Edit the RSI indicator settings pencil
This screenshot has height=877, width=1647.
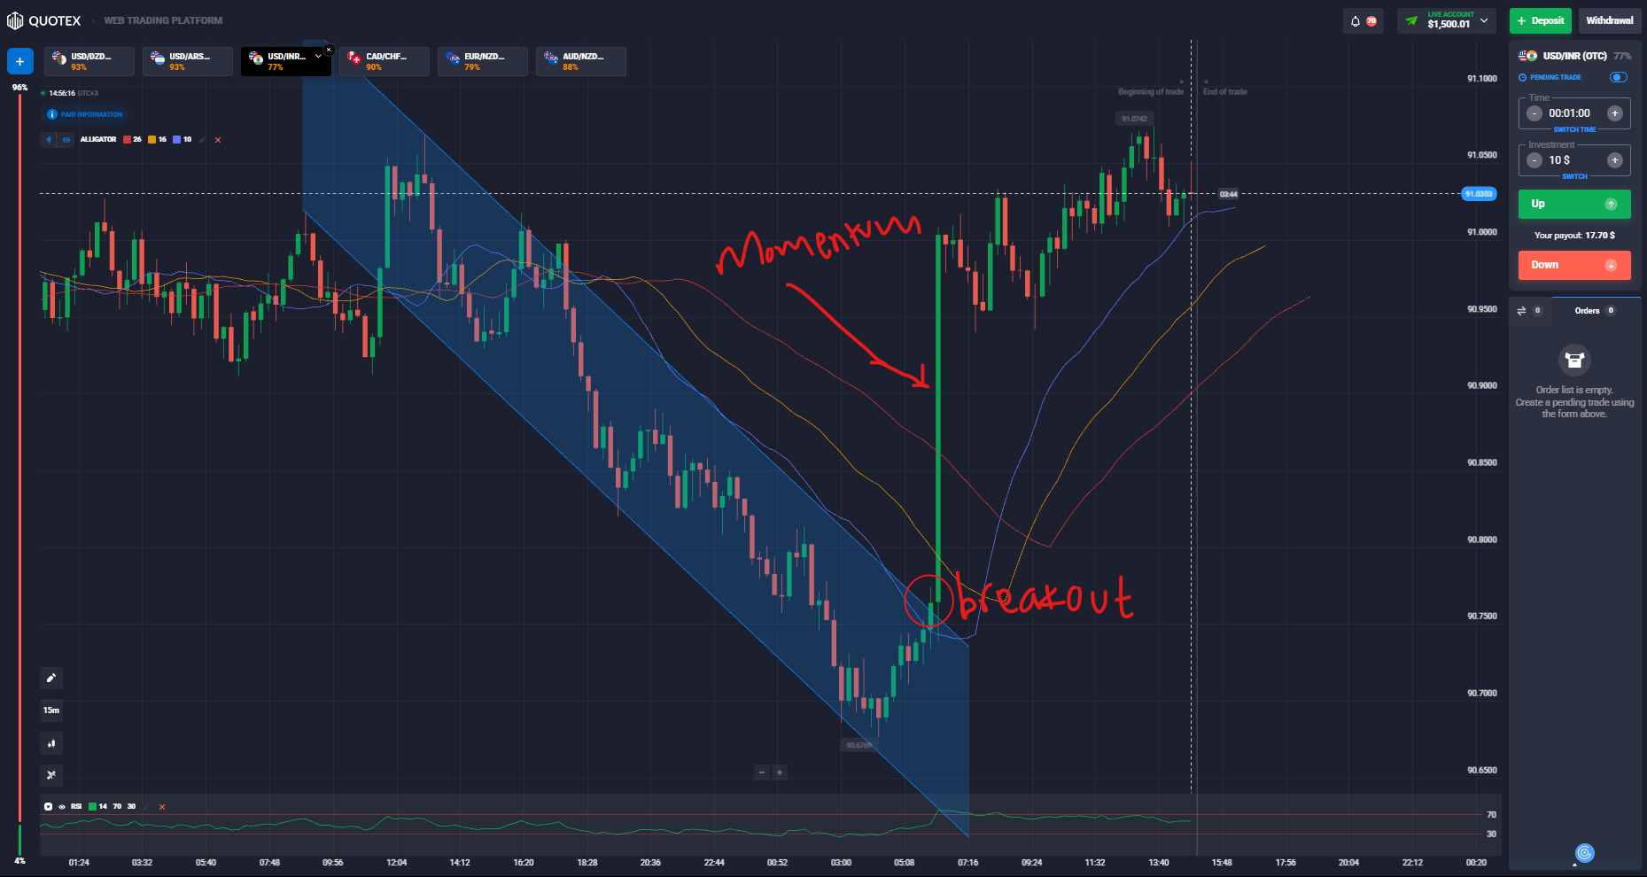click(148, 806)
